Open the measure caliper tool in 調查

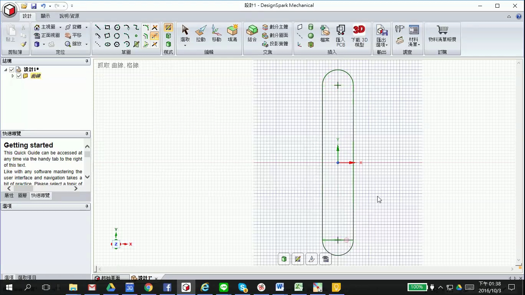(x=400, y=29)
